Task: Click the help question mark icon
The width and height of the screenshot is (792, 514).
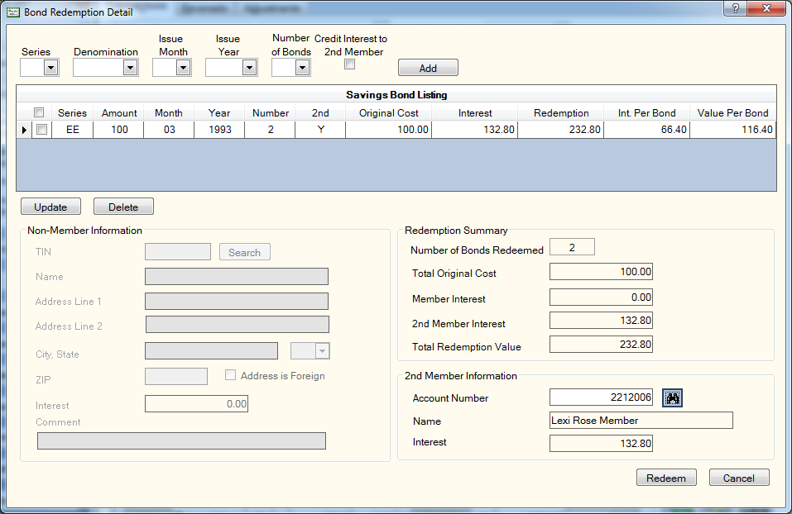Action: 736,8
